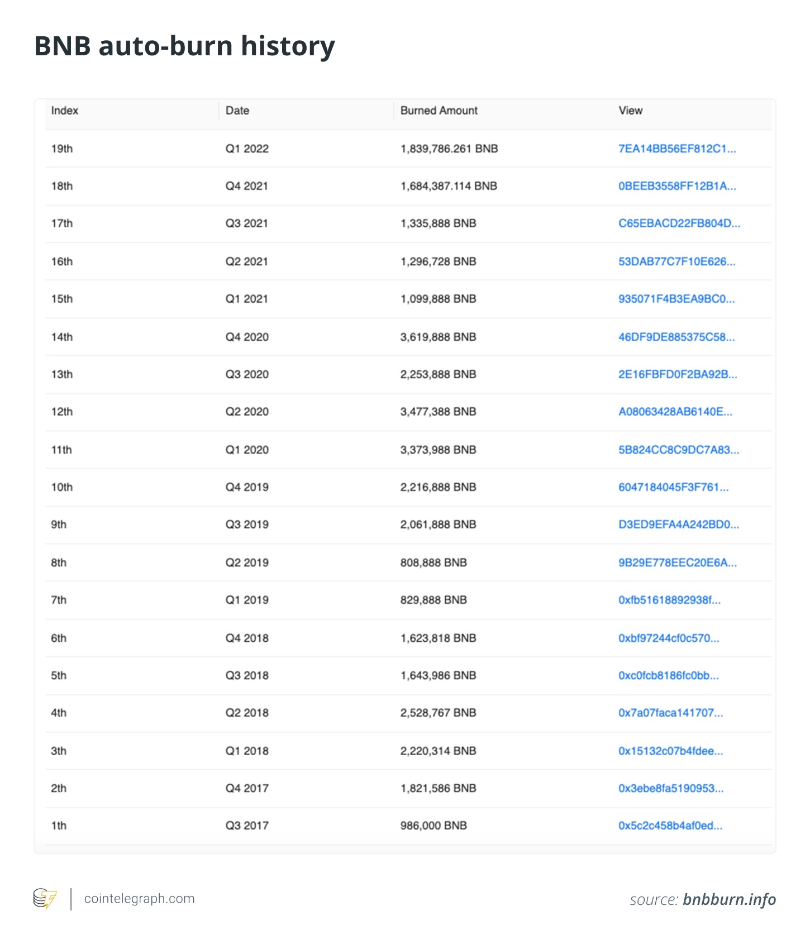Click the 10th index row cell

pyautogui.click(x=62, y=487)
